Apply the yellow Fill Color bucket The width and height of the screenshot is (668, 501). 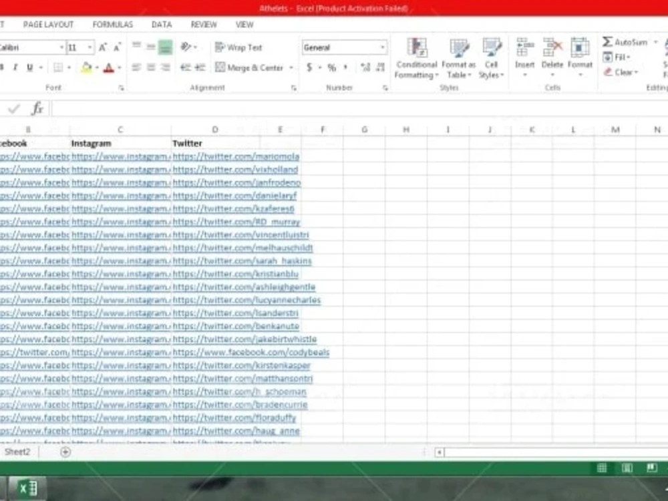86,67
